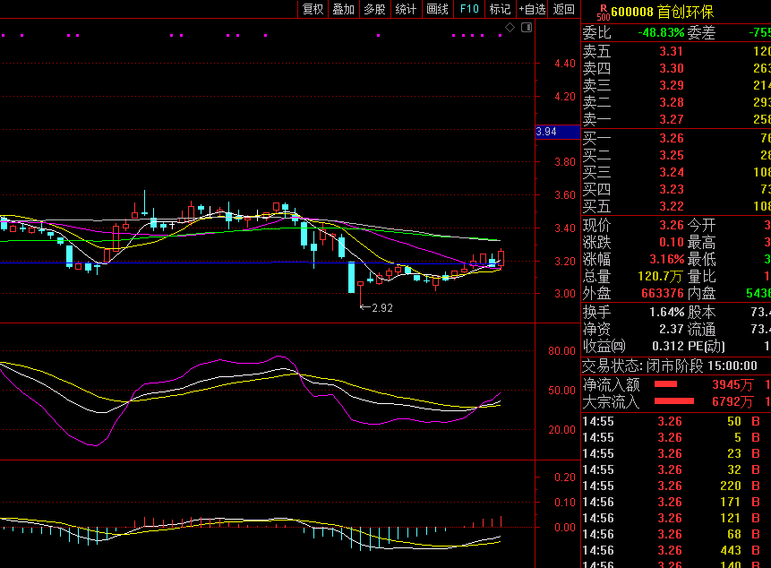Click the 4.40 price axis label
Image resolution: width=771 pixels, height=568 pixels.
564,64
